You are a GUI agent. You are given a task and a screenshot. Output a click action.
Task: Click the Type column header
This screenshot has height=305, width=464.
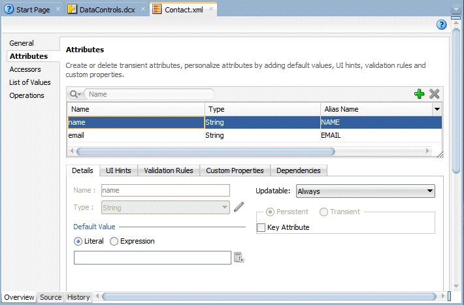(x=263, y=109)
